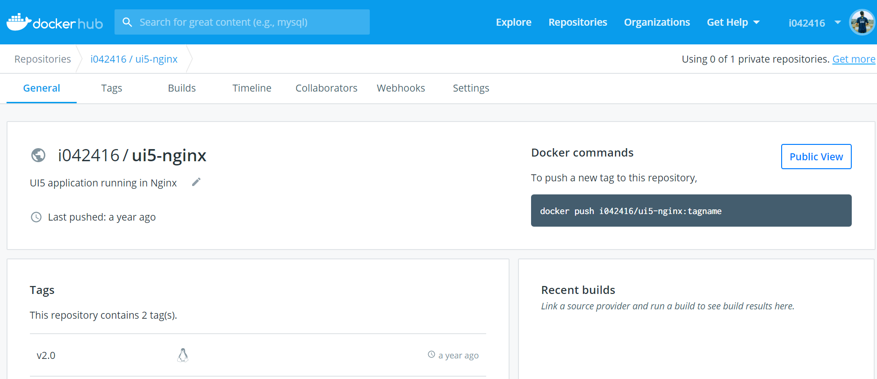Viewport: 877px width, 379px height.
Task: Switch to the Builds tab
Action: pos(182,88)
